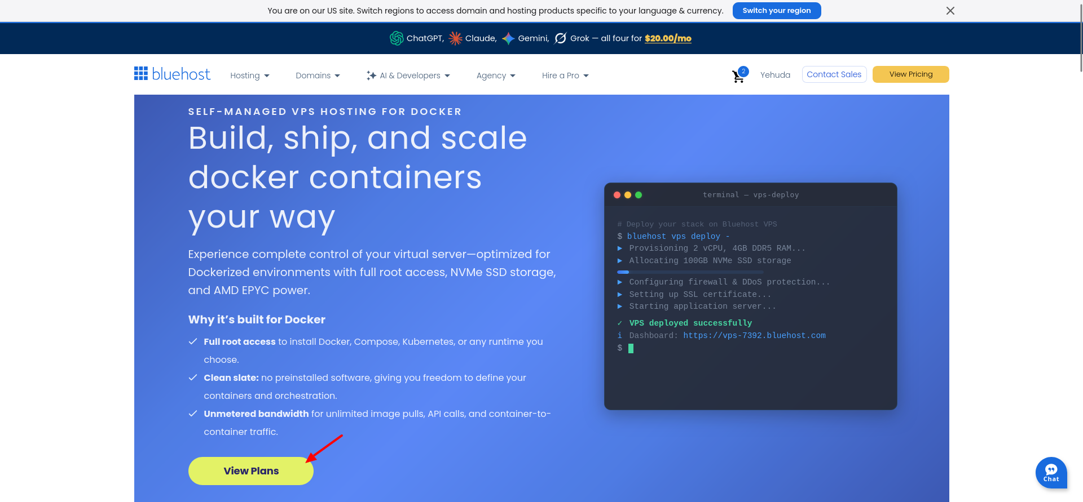Viewport: 1083px width, 502px height.
Task: Click 'Self-managed VPS hosting for Docker' eyebrow text
Action: 325,112
